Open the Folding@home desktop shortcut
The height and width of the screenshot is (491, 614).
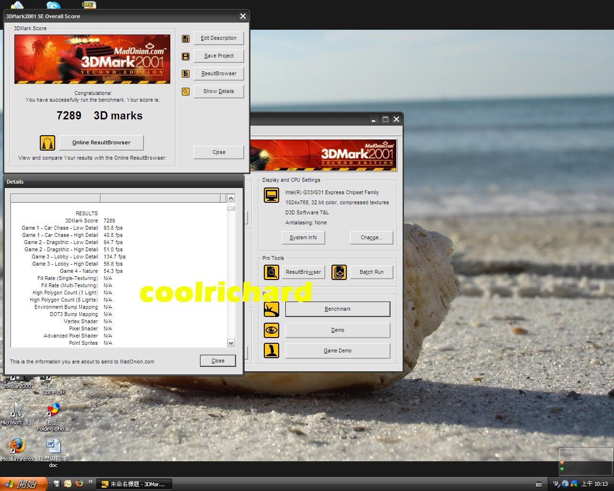click(x=53, y=417)
